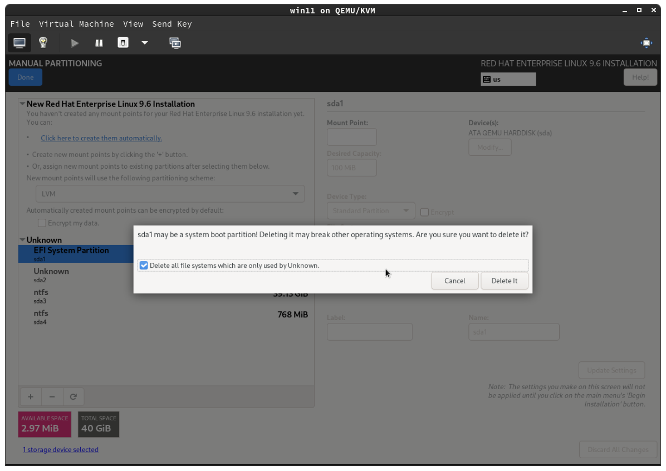Show the graphical console view
The width and height of the screenshot is (666, 471).
pyautogui.click(x=19, y=43)
